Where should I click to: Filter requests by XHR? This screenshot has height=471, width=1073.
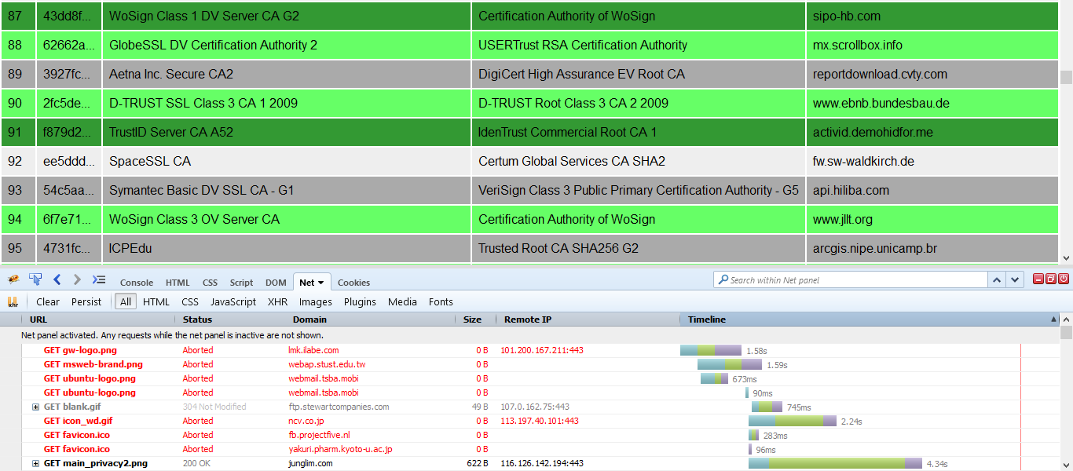click(x=277, y=301)
